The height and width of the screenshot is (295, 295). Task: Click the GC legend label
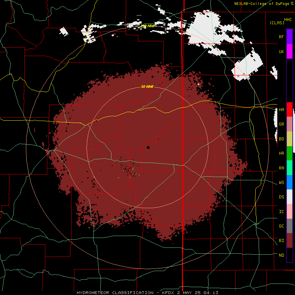[281, 226]
